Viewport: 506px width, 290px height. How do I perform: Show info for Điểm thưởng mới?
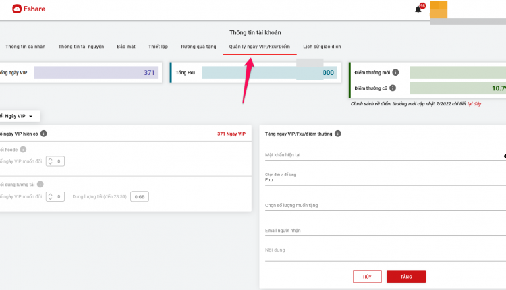tap(395, 72)
